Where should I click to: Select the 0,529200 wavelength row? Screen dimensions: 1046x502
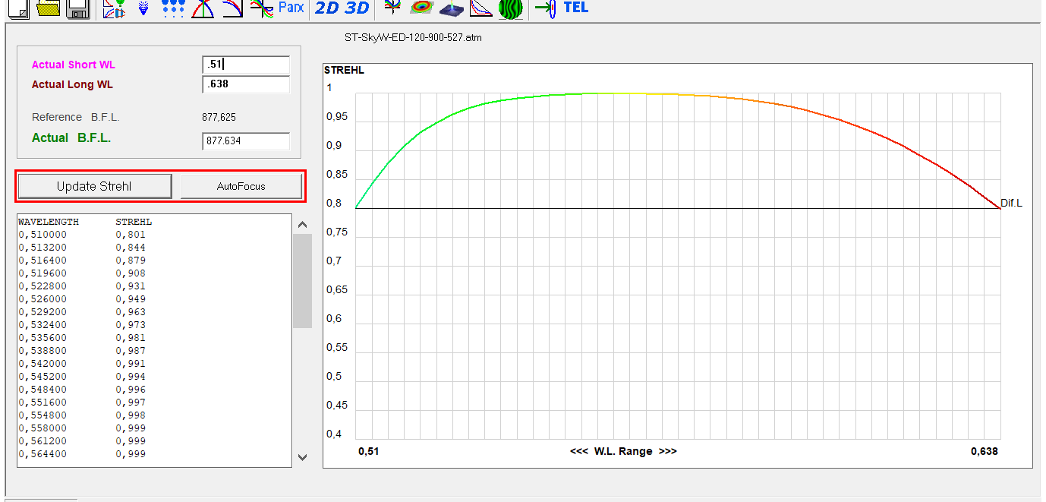click(x=154, y=312)
